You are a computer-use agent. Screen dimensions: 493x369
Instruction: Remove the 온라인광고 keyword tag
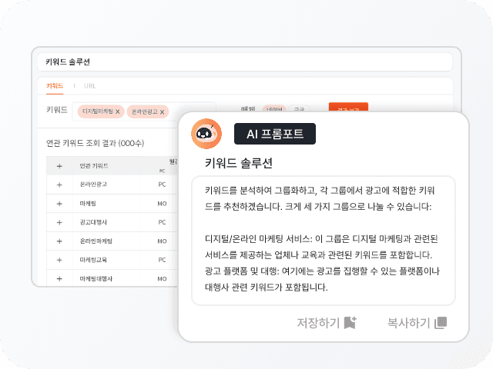[163, 112]
